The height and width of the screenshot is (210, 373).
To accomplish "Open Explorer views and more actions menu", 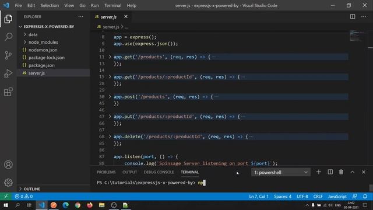I will 80,17.
